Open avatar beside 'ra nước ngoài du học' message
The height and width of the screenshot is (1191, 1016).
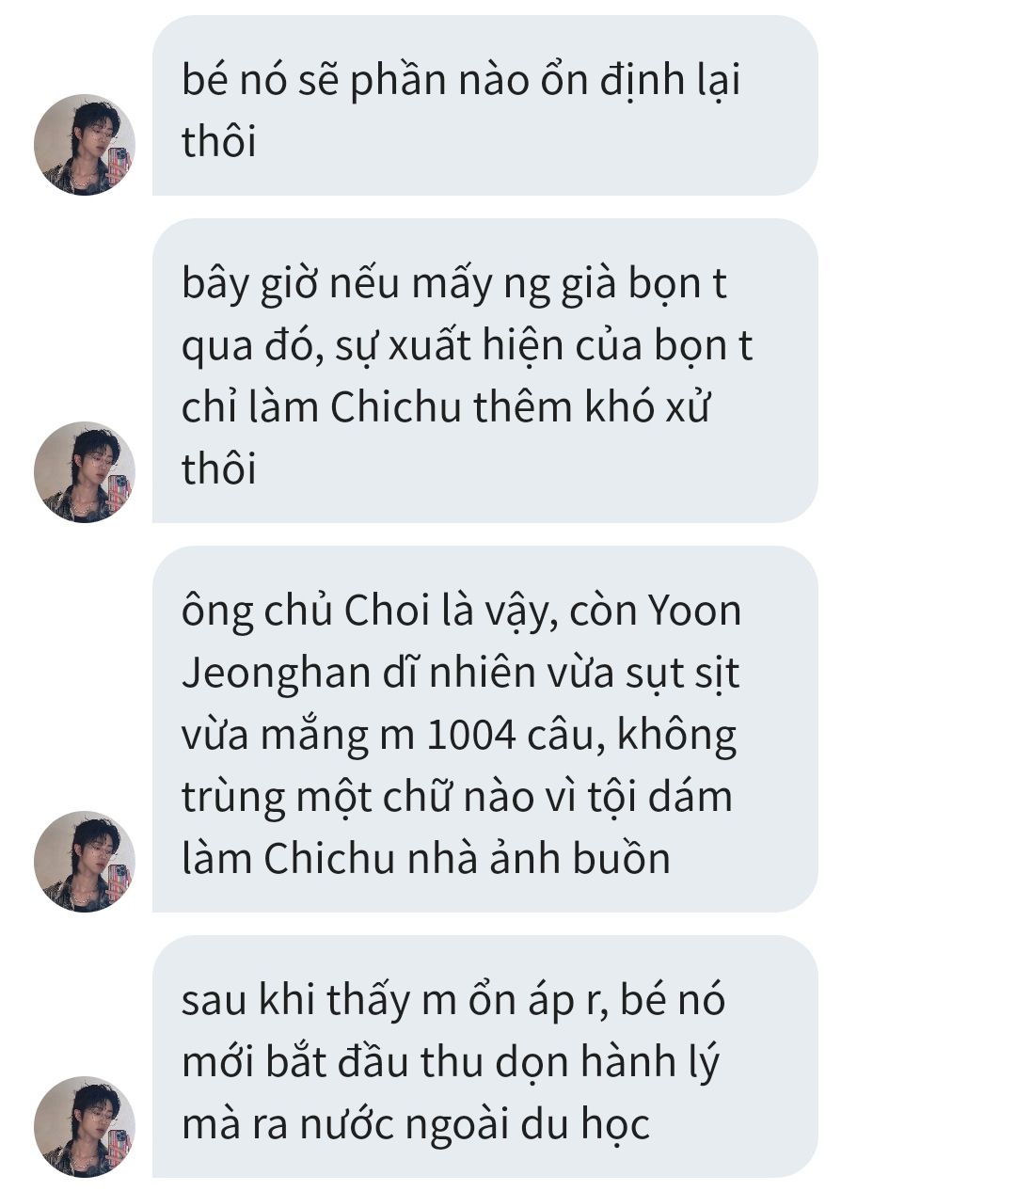click(x=85, y=1127)
